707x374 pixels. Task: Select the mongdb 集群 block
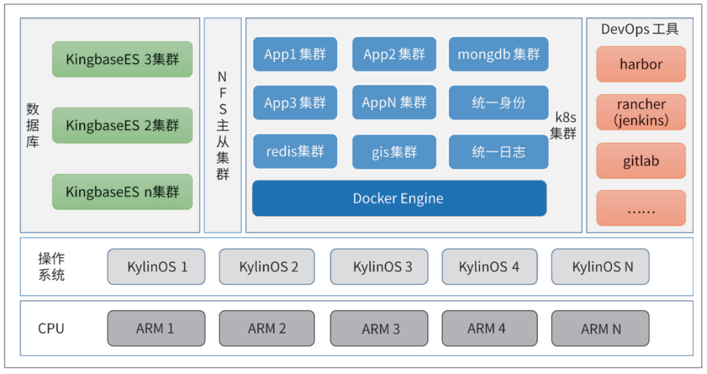(x=499, y=54)
